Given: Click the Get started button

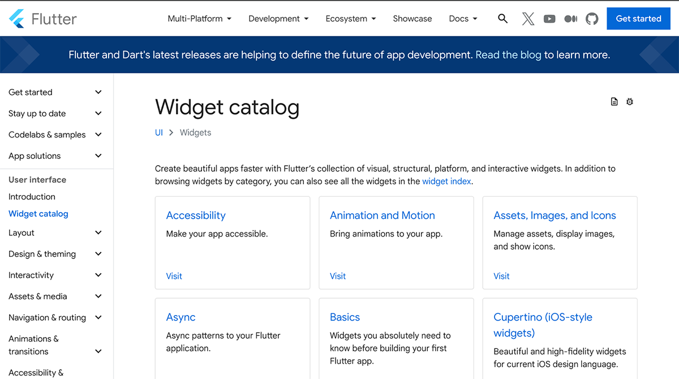Looking at the screenshot, I should (x=638, y=18).
